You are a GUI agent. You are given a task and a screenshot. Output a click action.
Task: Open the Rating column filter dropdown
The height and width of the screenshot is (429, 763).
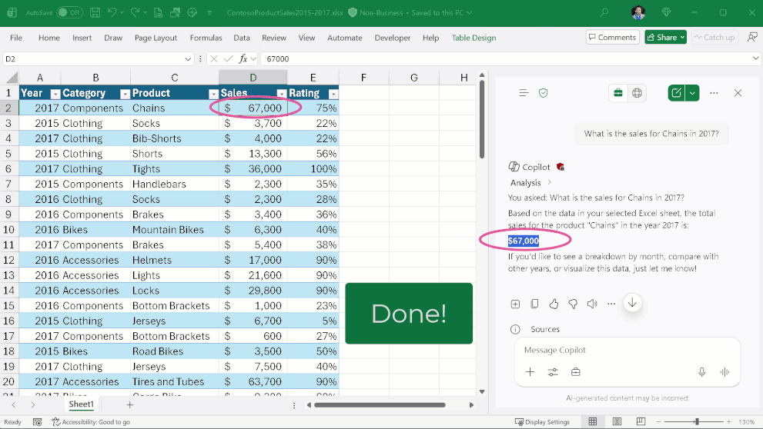click(333, 94)
